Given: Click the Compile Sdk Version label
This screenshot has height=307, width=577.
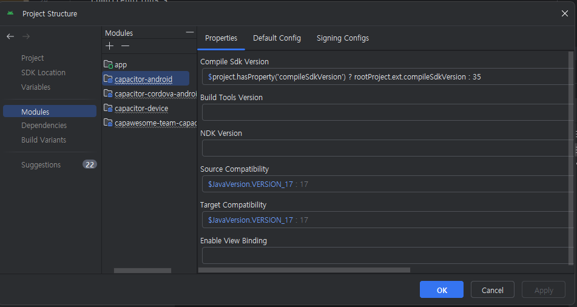Looking at the screenshot, I should [234, 62].
